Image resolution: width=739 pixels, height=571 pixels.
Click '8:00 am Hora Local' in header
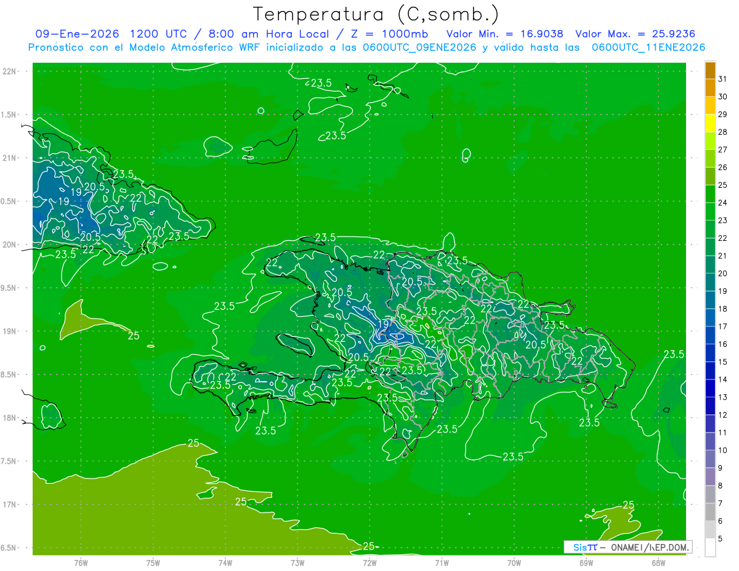click(x=272, y=34)
